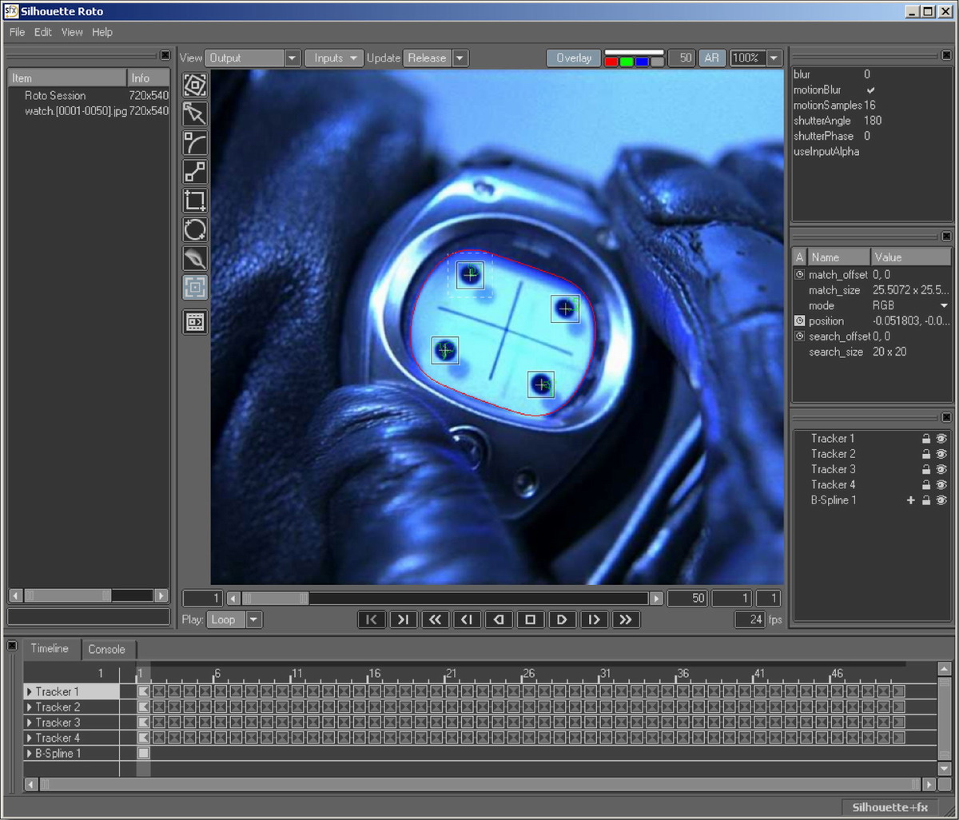Screen dimensions: 959x820
Task: Click the 24 fps input field
Action: tap(750, 619)
